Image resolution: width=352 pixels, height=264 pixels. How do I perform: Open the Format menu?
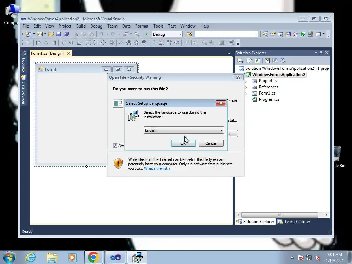(142, 26)
